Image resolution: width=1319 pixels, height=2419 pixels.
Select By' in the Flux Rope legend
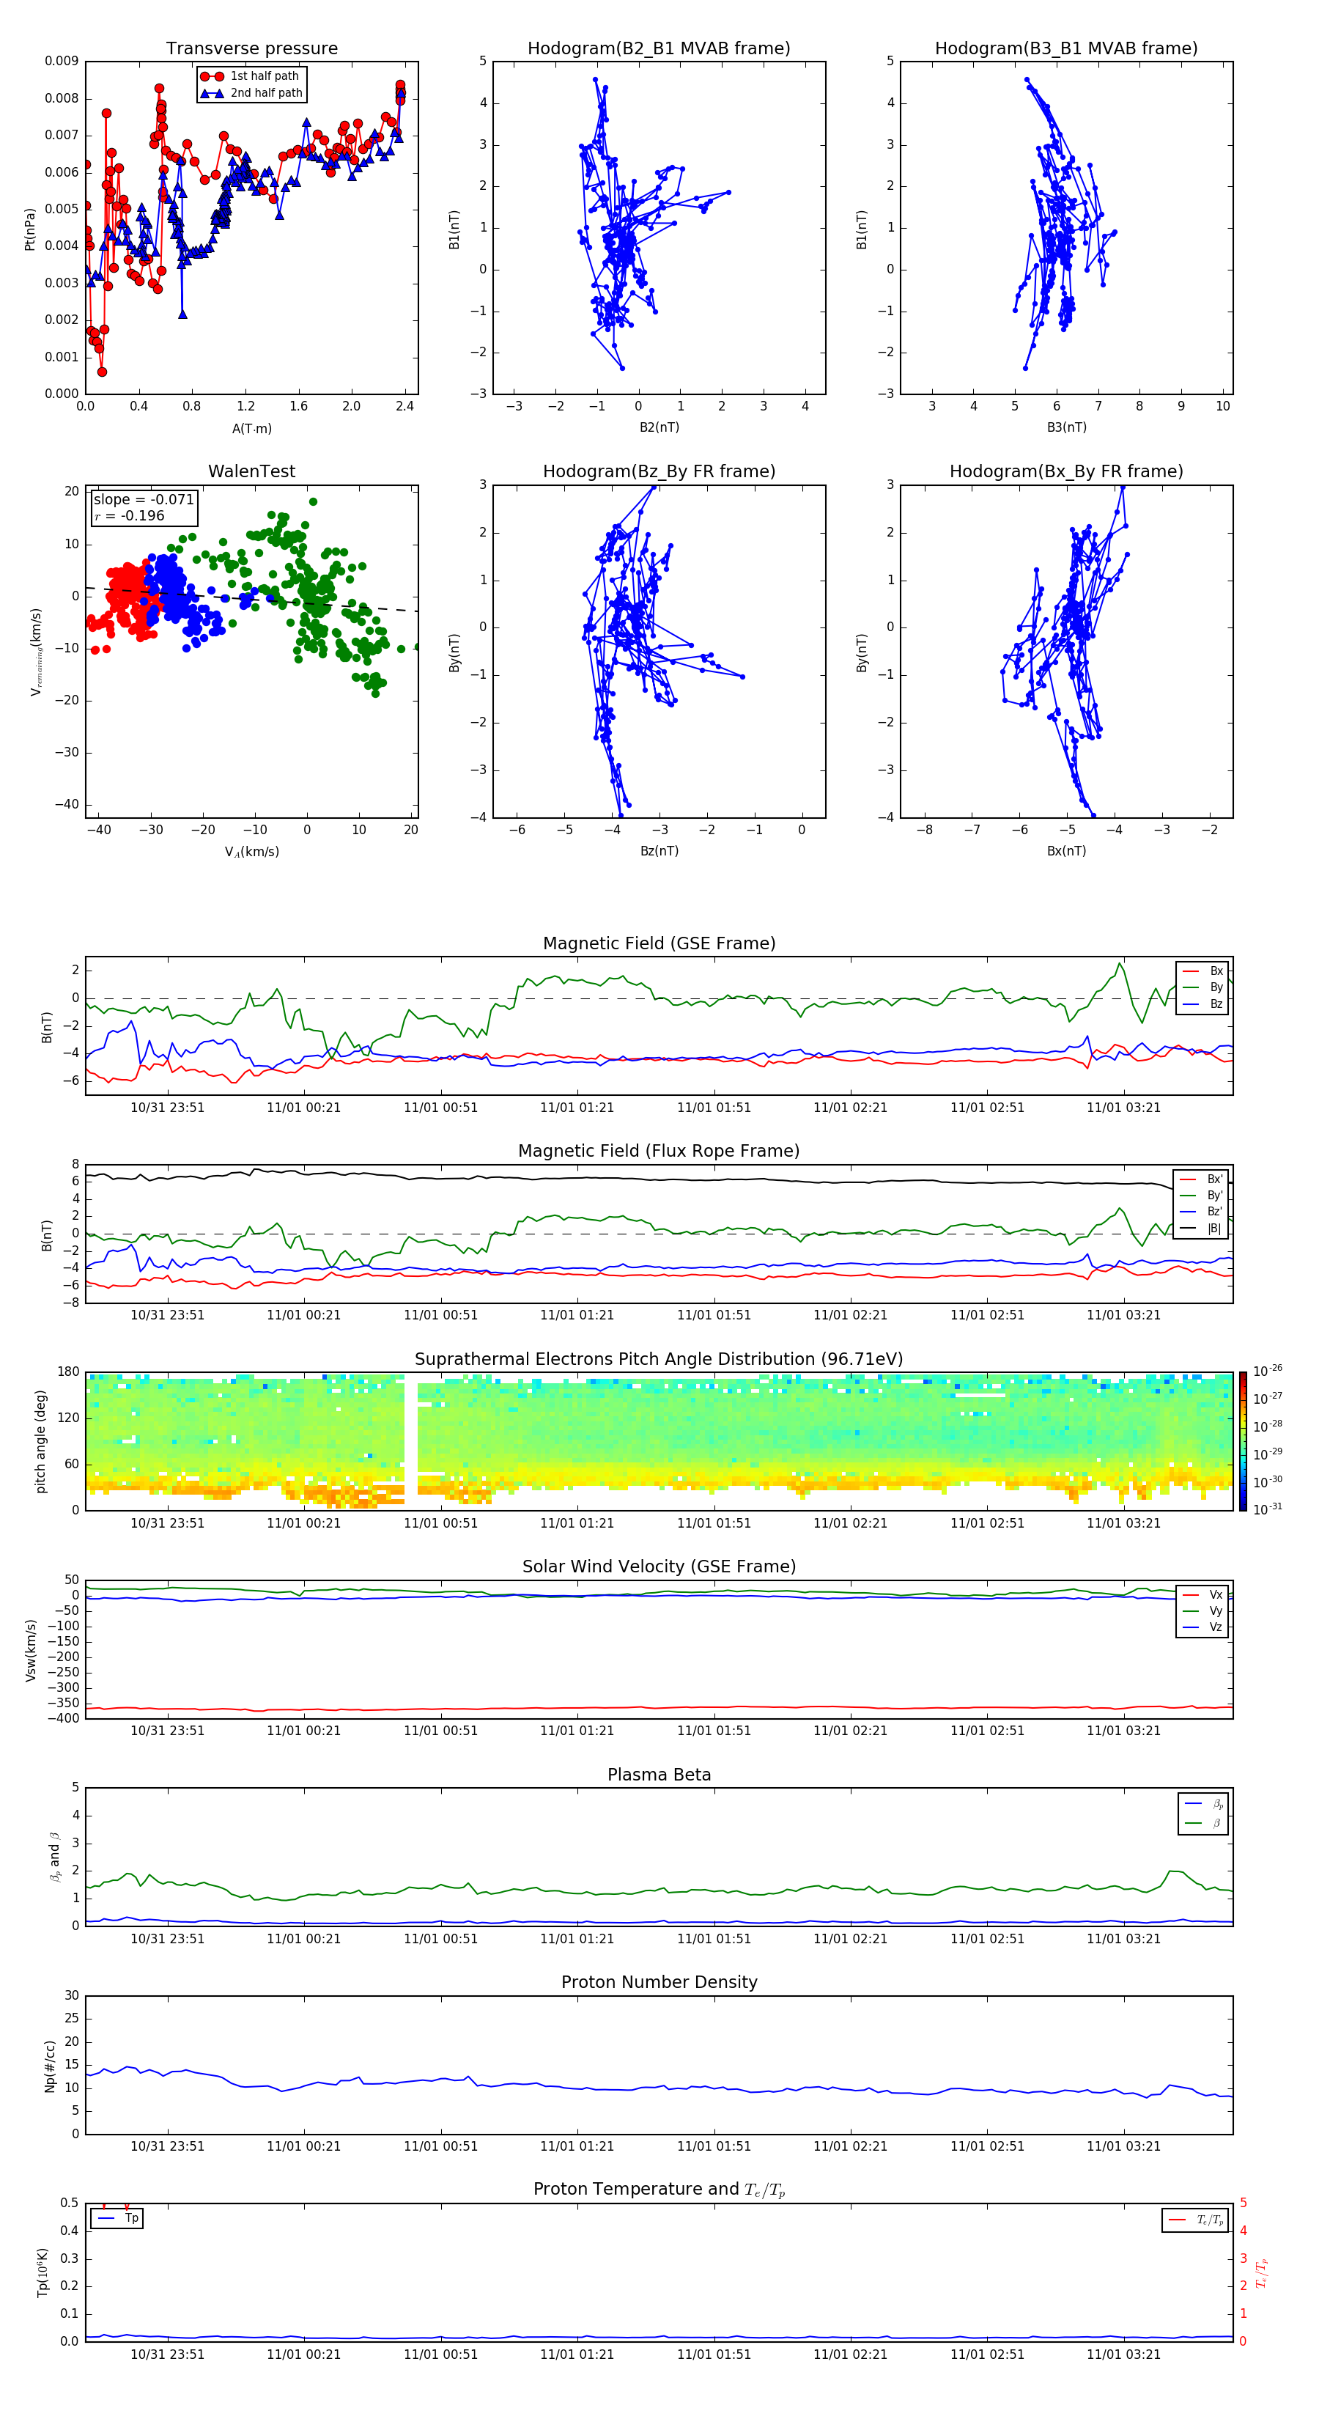tap(1202, 1196)
